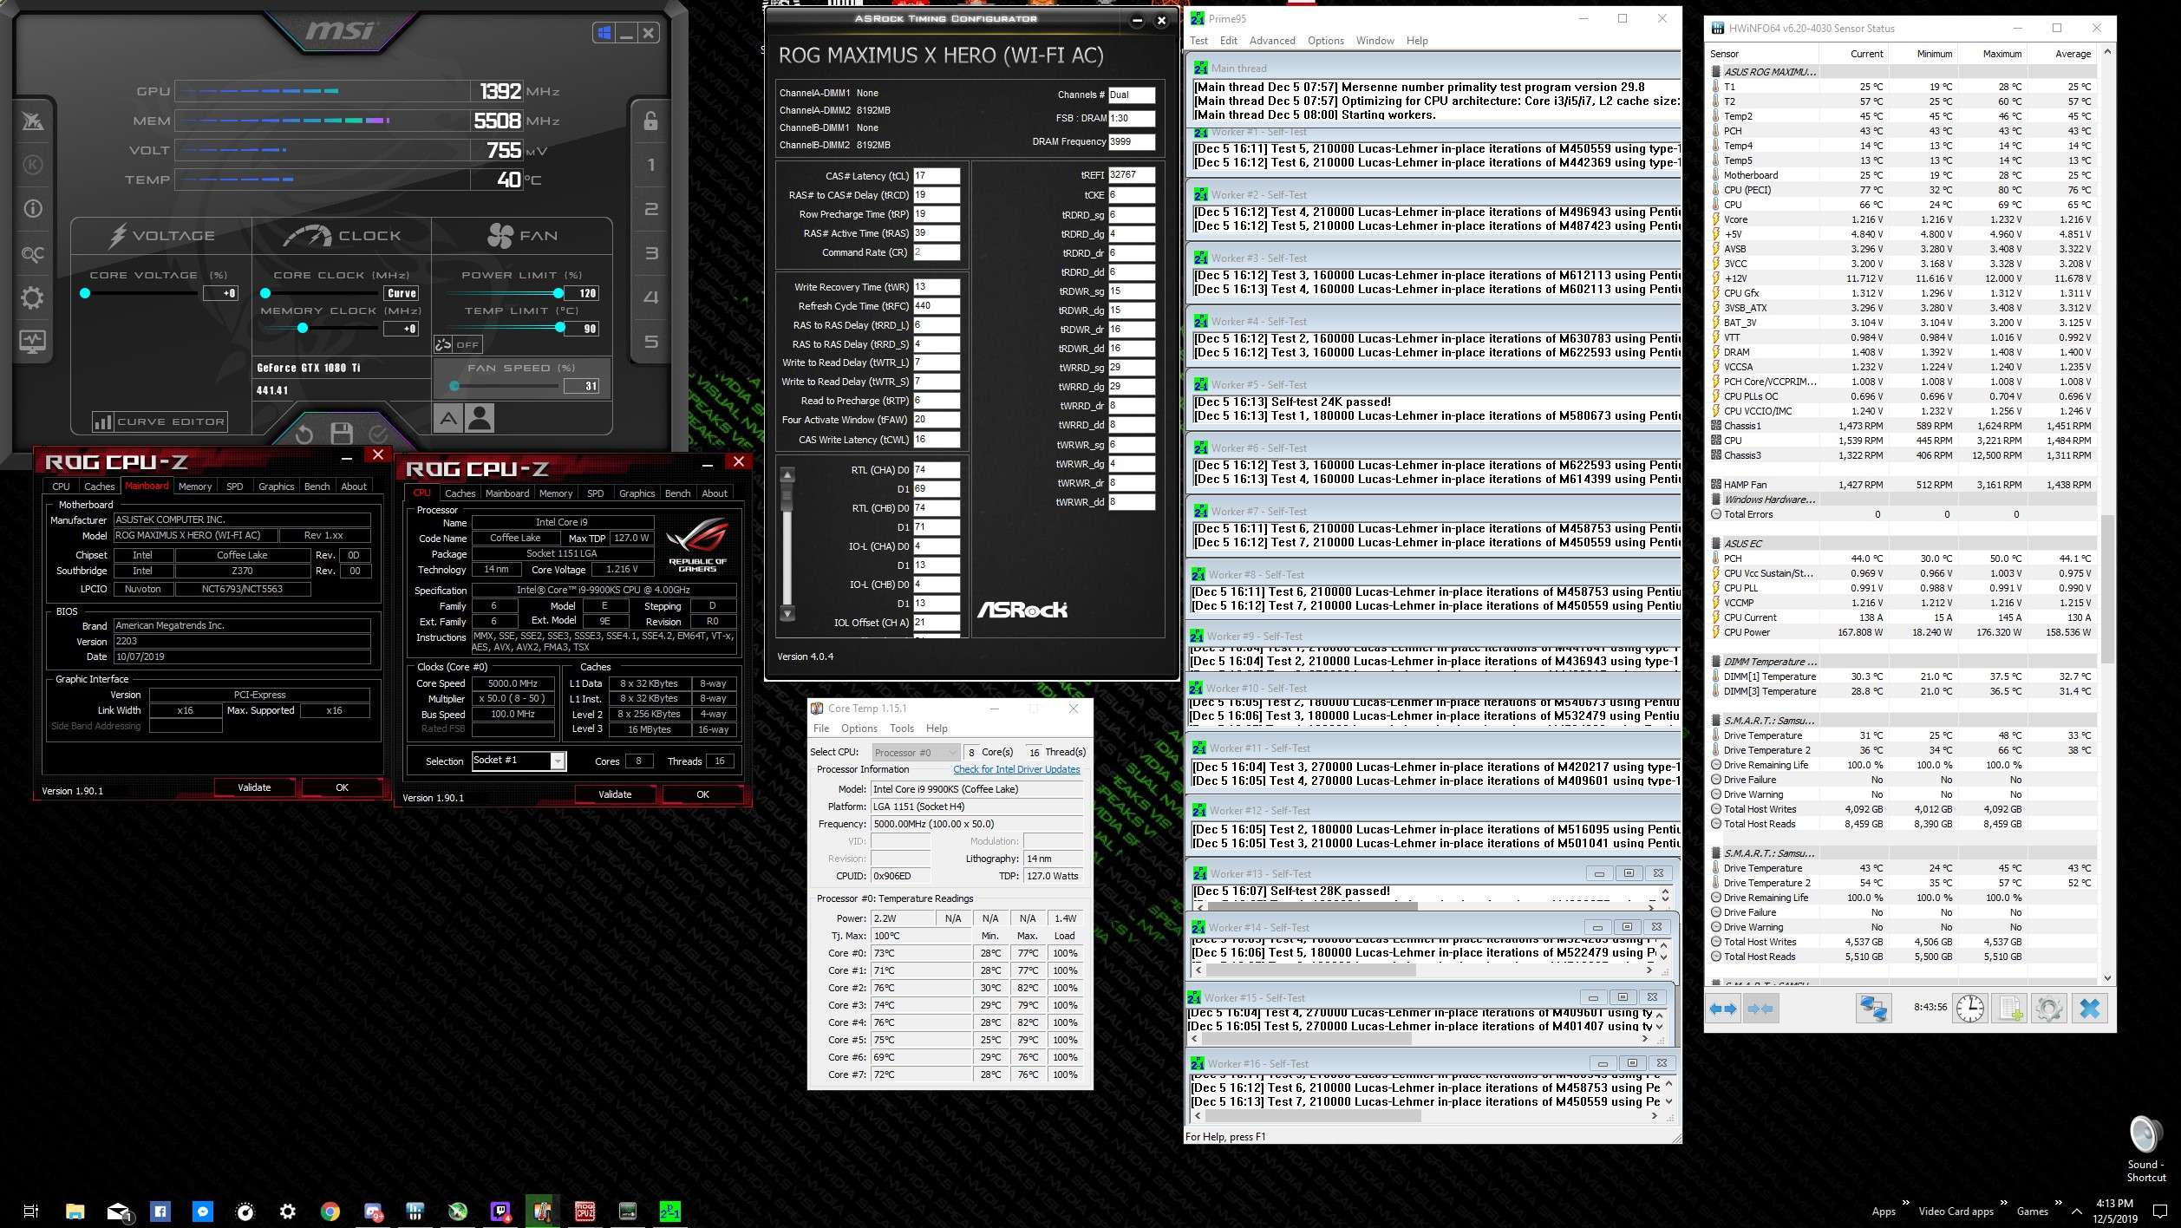Click Validate in Mainboard CPU-Z window
This screenshot has width=2181, height=1228.
point(254,787)
